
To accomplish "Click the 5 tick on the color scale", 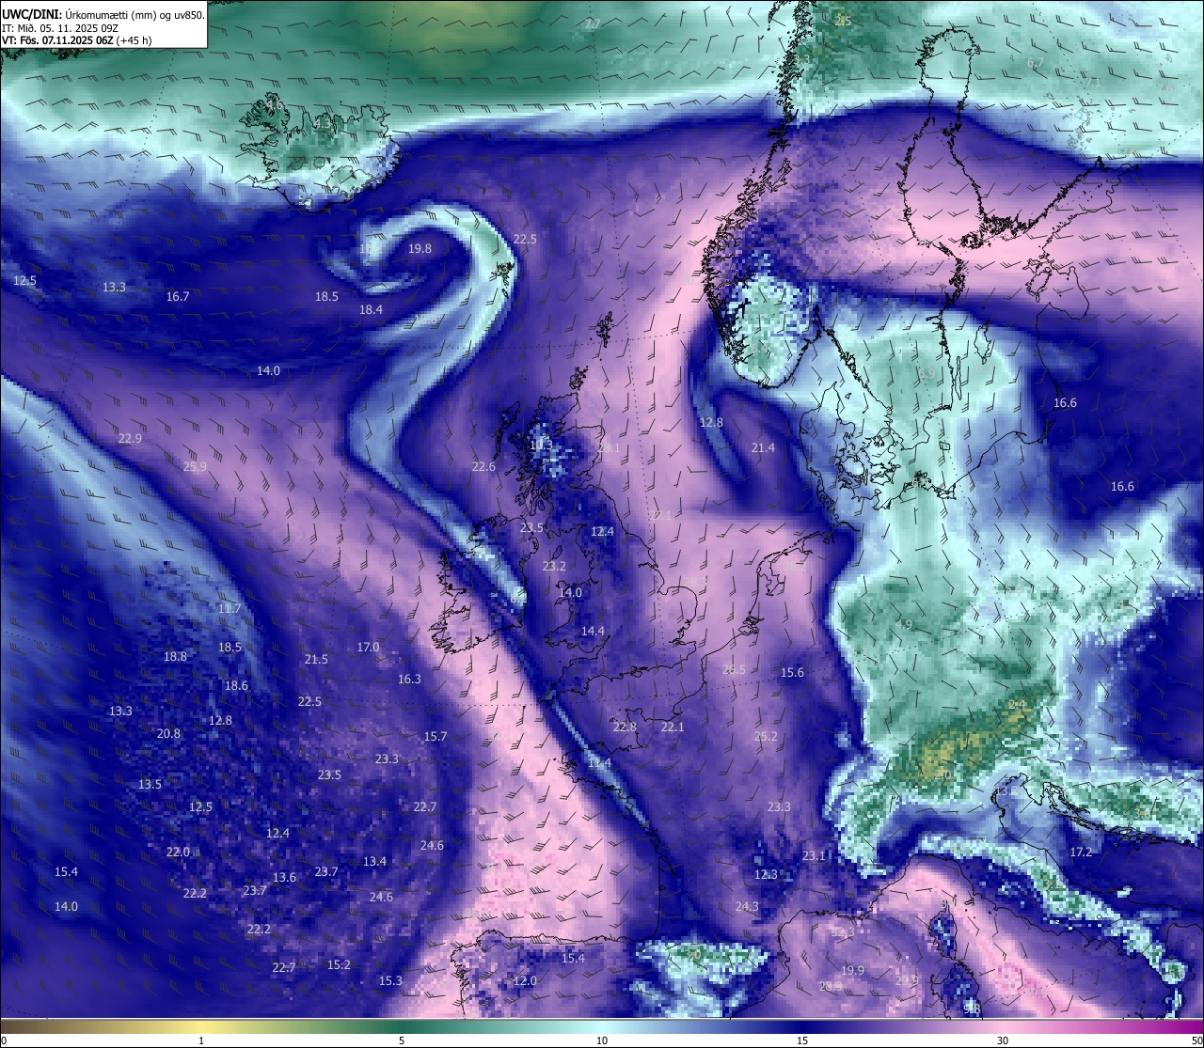I will coord(402,1040).
